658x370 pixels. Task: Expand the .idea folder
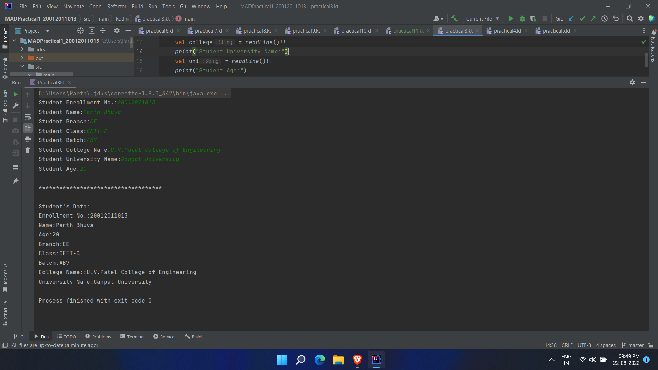pyautogui.click(x=22, y=49)
